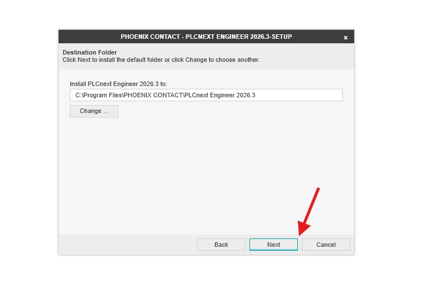Open the Change ... folder dialog
Screen dimensions: 424x289
tap(94, 111)
